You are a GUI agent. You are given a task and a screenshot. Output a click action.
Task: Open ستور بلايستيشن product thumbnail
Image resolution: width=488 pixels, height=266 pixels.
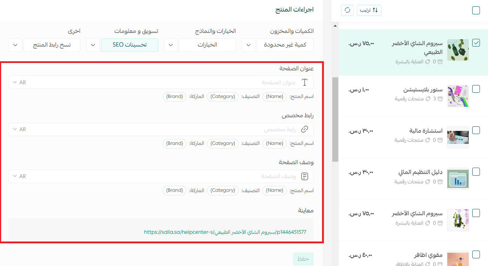pos(458,96)
